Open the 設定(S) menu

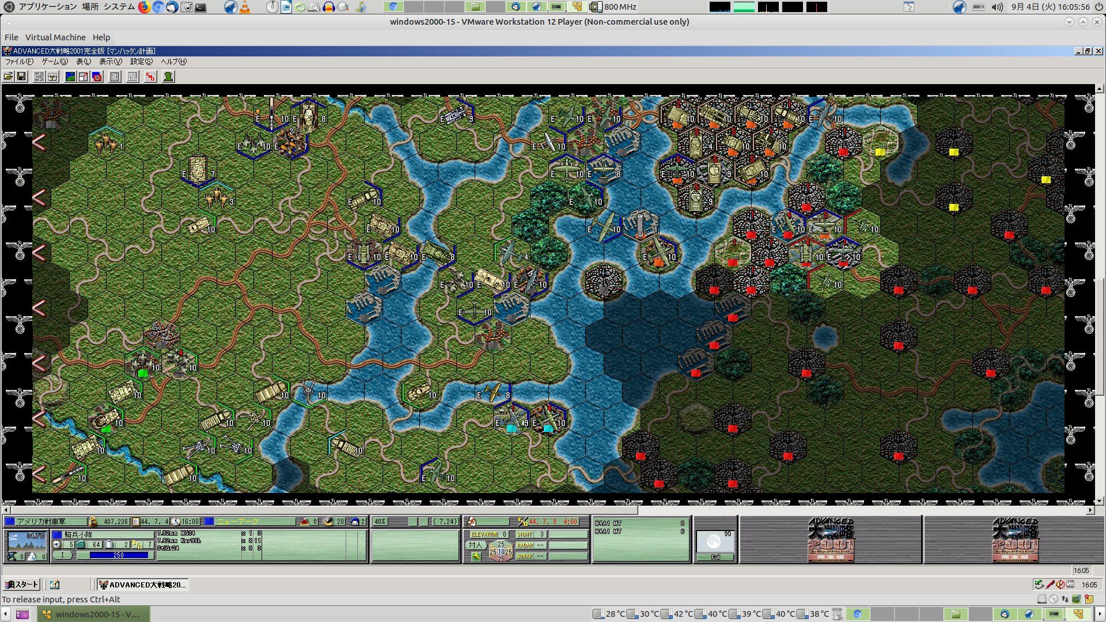pos(141,62)
